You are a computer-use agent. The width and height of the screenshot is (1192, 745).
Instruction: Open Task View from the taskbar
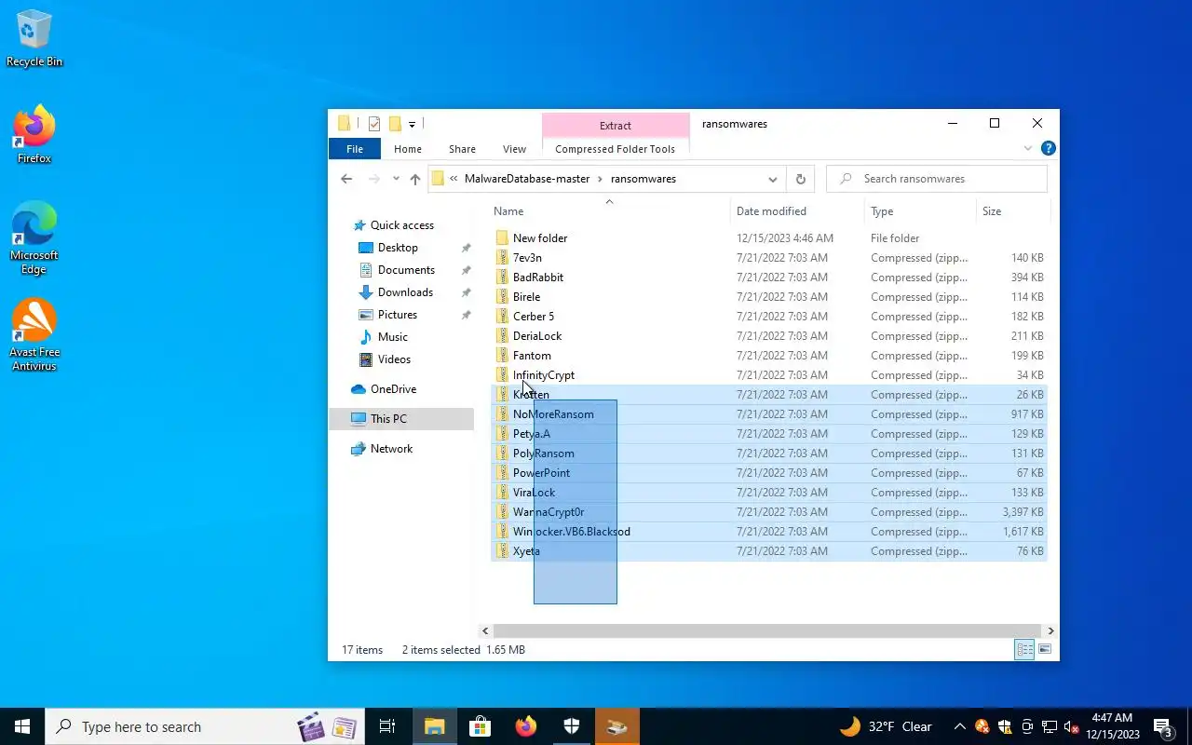pos(387,726)
